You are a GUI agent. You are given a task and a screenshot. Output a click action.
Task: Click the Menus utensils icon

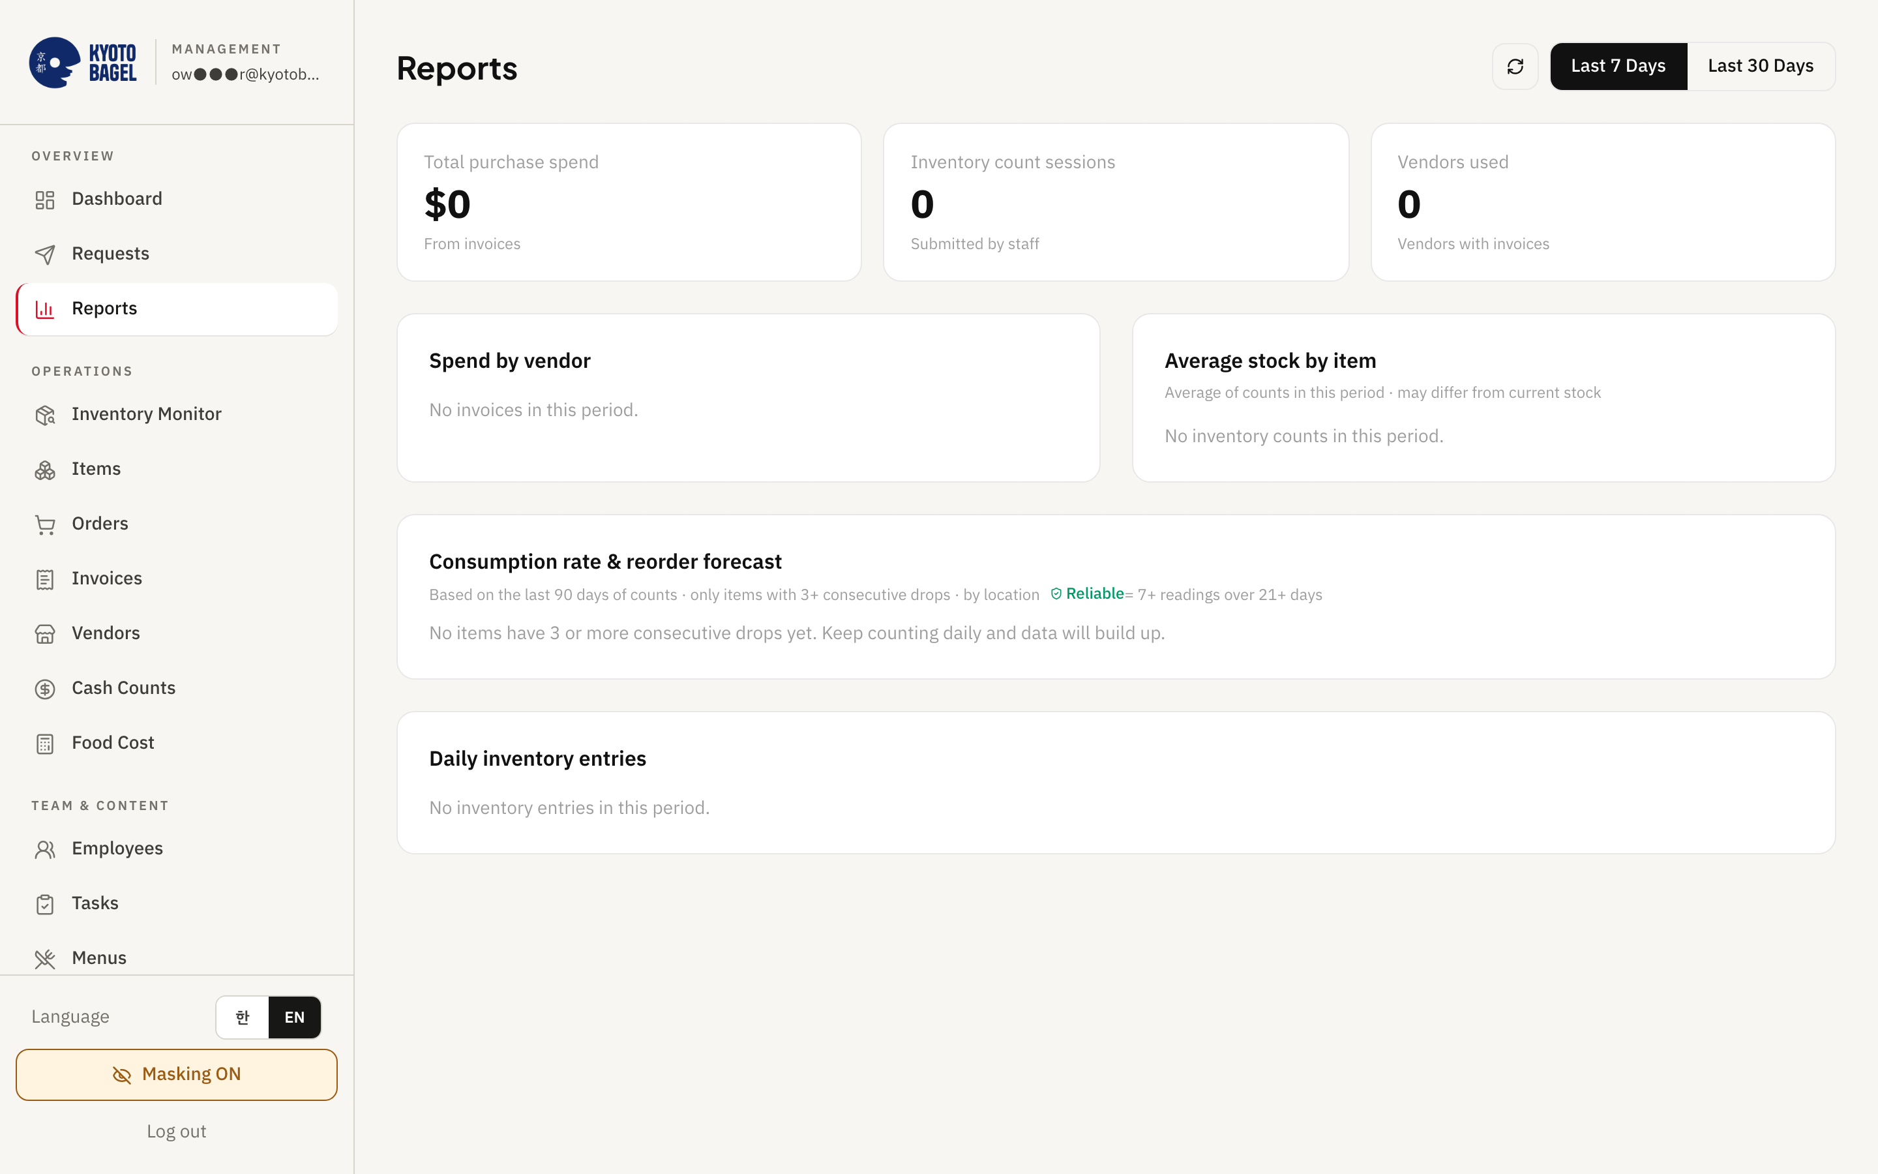pos(45,959)
